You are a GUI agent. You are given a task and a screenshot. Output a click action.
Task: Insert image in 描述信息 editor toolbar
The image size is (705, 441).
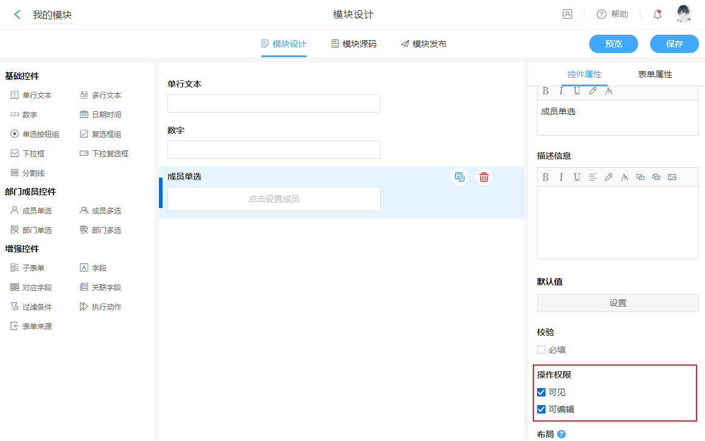tap(672, 177)
